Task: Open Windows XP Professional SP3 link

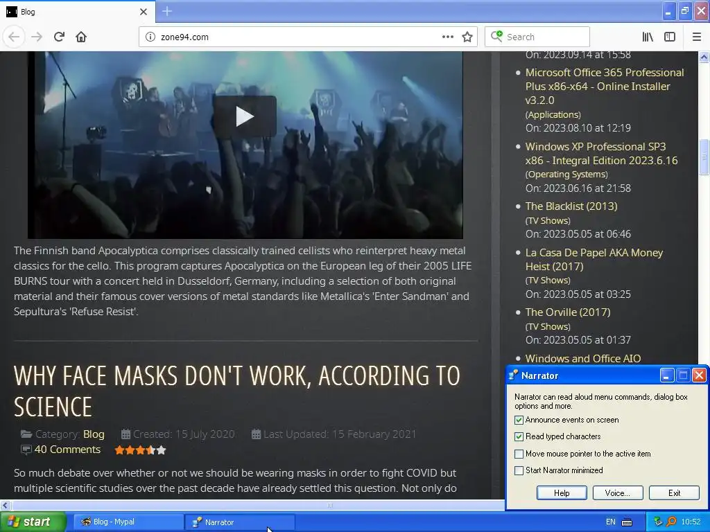Action: point(601,153)
